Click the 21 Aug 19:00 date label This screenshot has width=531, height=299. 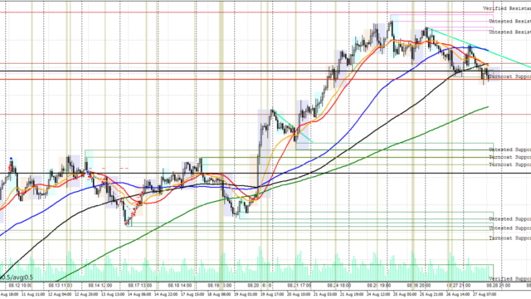pos(353,293)
